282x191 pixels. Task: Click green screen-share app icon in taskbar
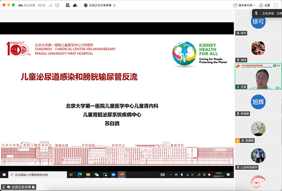(x=105, y=175)
